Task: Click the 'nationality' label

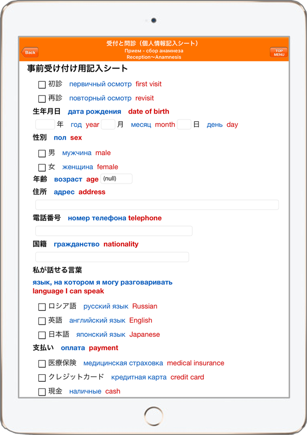Action: pyautogui.click(x=121, y=244)
